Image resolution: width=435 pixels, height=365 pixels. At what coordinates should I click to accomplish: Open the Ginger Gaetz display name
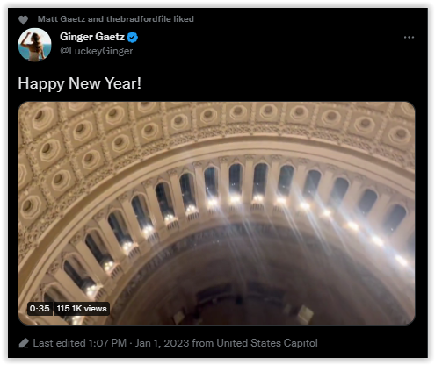pos(92,37)
